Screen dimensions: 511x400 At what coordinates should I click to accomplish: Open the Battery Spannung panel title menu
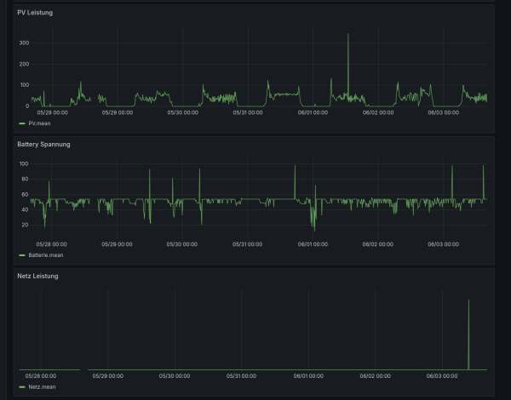43,145
